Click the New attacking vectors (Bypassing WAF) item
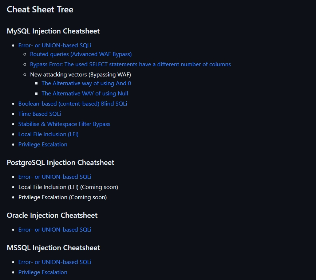 point(80,74)
